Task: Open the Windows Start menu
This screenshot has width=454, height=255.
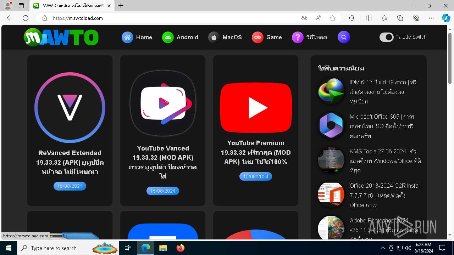Action: tap(9, 248)
